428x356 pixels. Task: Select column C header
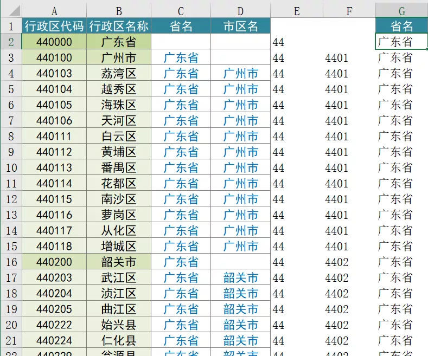pyautogui.click(x=181, y=11)
